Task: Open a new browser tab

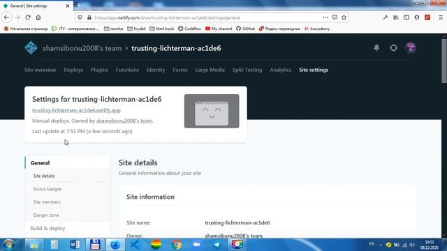Action: click(x=79, y=6)
